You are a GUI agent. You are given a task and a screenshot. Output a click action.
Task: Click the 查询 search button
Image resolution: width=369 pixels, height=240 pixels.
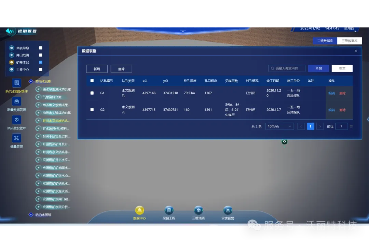318,69
